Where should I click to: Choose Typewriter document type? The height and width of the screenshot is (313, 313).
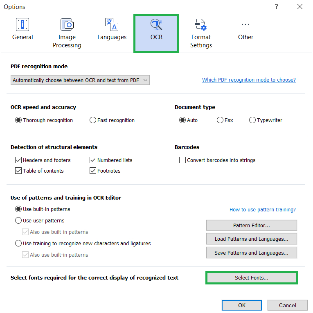[x=252, y=120]
